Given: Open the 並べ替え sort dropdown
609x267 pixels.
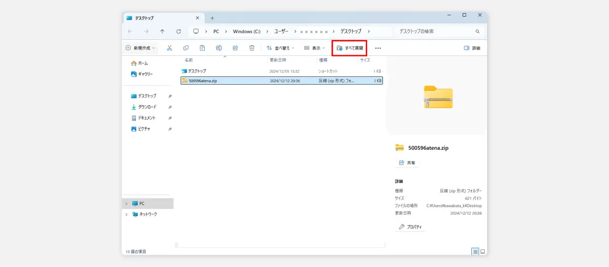Looking at the screenshot, I should pyautogui.click(x=280, y=48).
